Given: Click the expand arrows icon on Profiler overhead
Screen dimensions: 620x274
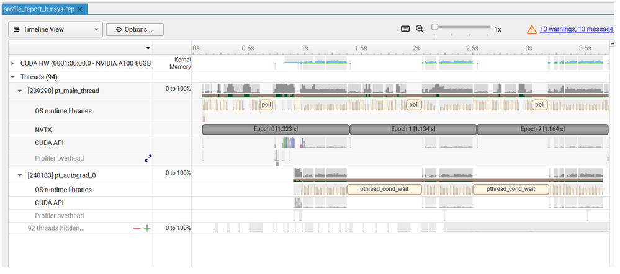Looking at the screenshot, I should [x=148, y=158].
